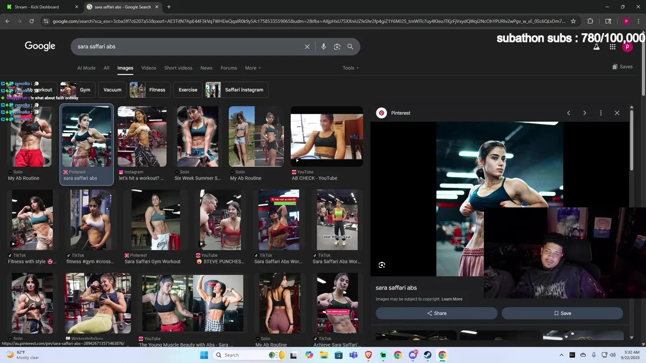Go to Google homepage via logo
The height and width of the screenshot is (363, 646).
coord(40,46)
